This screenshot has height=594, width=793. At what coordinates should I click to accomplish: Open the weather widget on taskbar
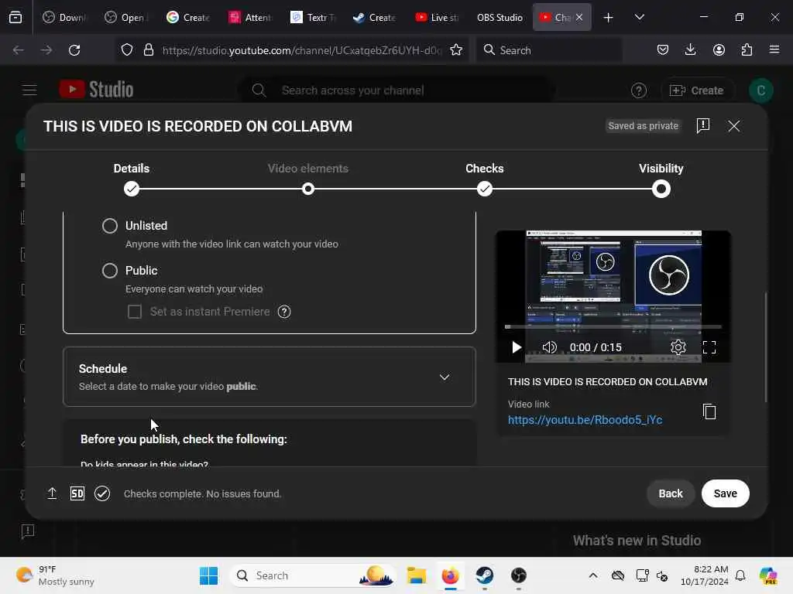(55, 575)
